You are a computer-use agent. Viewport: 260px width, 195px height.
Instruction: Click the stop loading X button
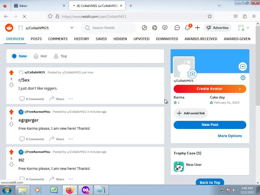point(24,17)
